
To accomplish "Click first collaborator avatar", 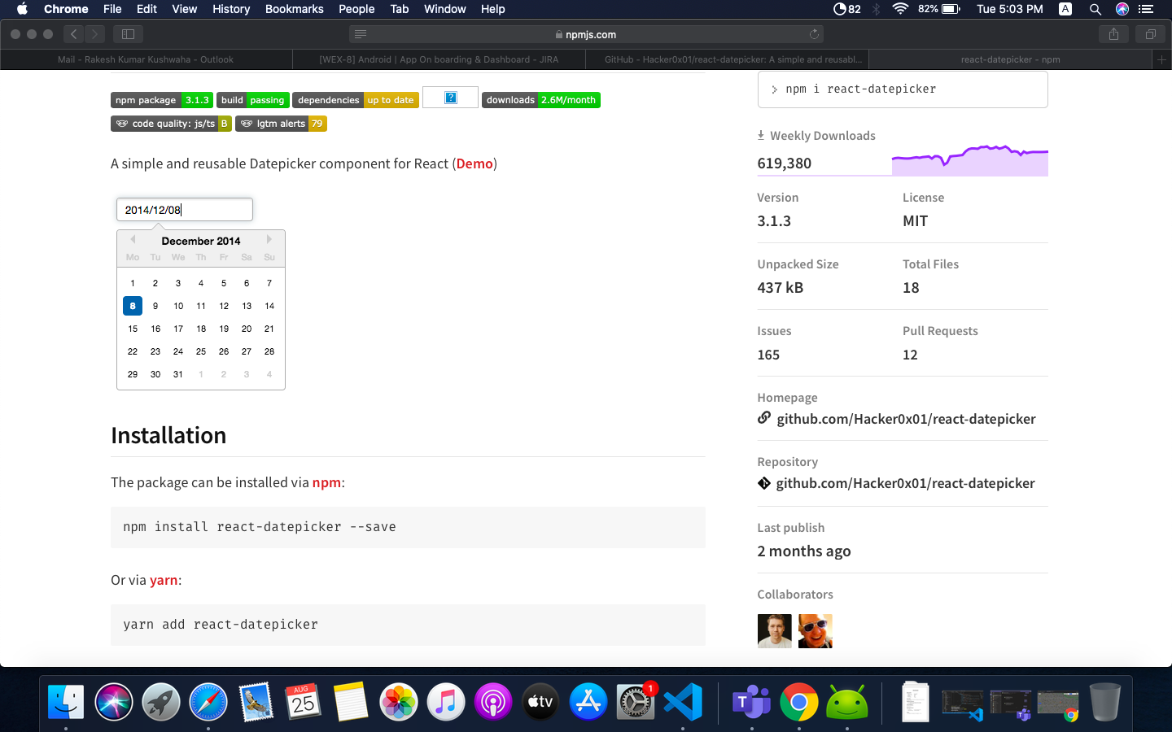I will [x=775, y=631].
